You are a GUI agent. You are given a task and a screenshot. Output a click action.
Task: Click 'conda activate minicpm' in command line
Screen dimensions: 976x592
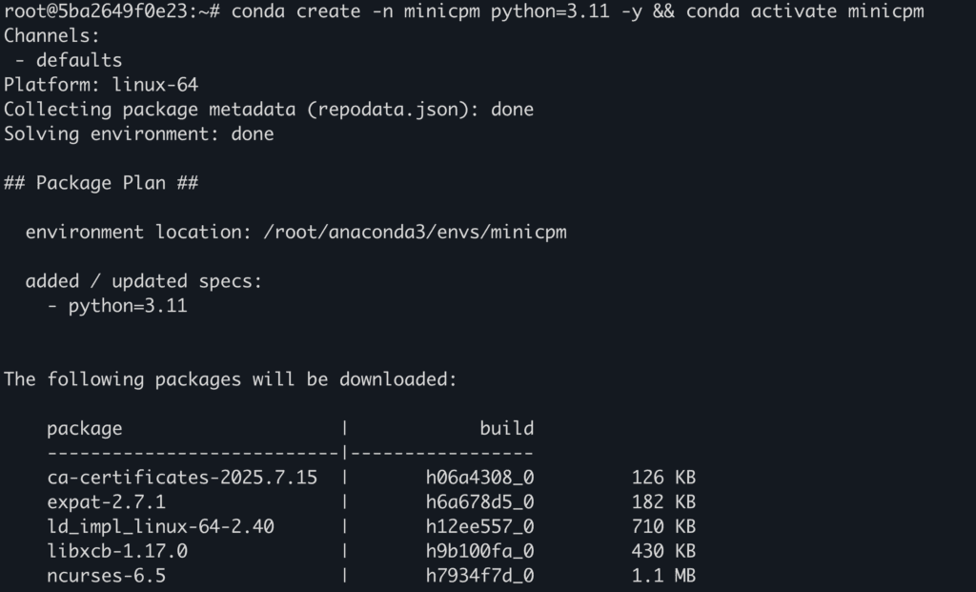pyautogui.click(x=804, y=11)
